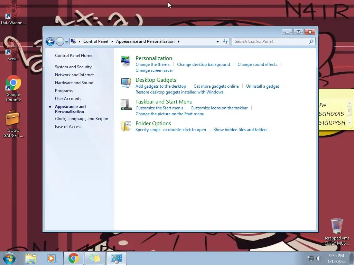Viewport: 354px width, 265px height.
Task: Click Specify single- or double-click to open
Action: tap(171, 130)
